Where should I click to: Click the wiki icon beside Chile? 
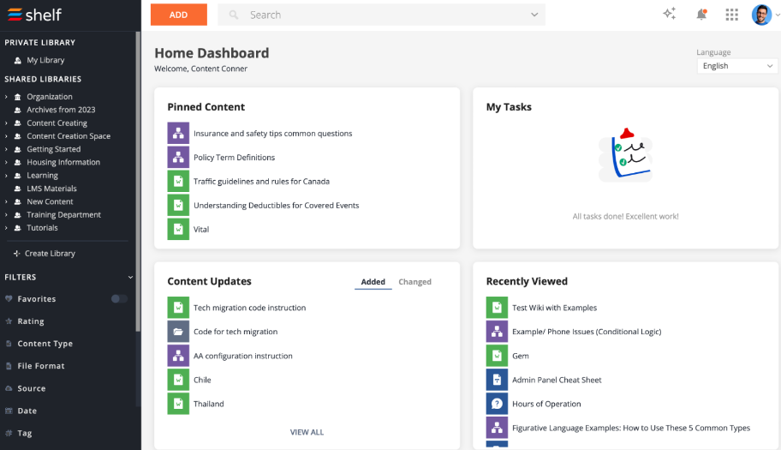click(178, 380)
